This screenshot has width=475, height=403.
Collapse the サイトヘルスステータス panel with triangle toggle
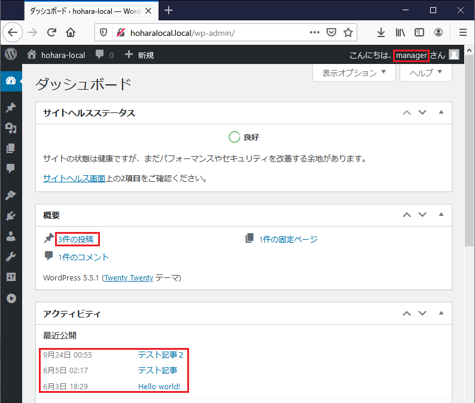(x=441, y=112)
